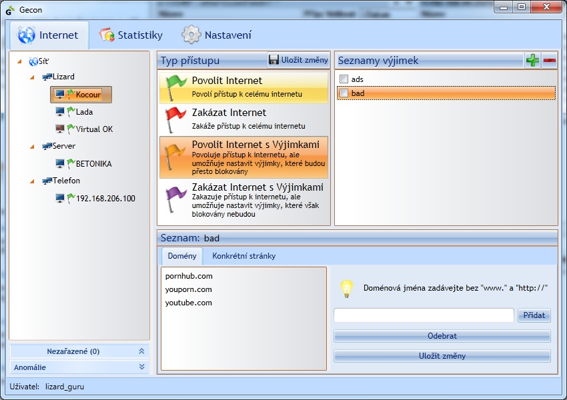567x400 pixels.
Task: Choose the Zakázat Internet access type
Action: 243,119
